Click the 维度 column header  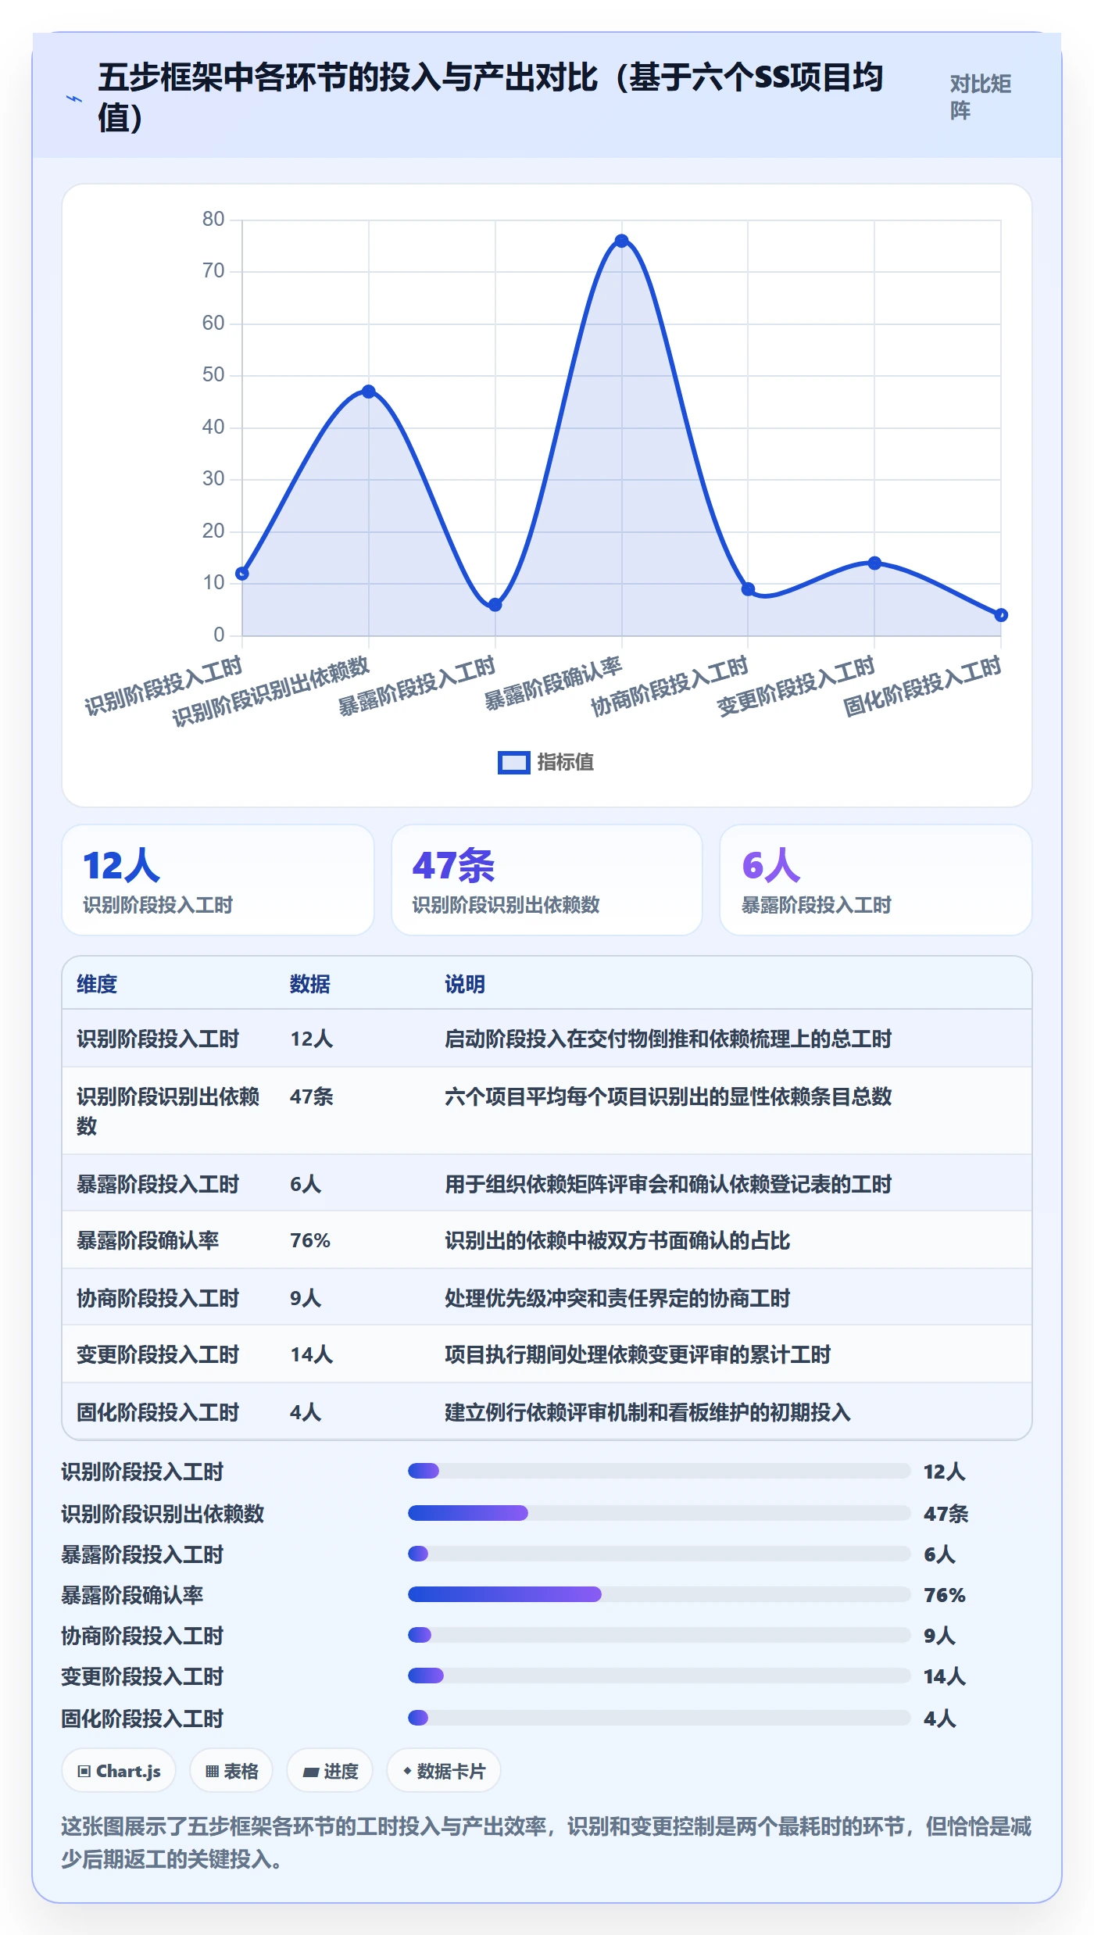point(97,984)
